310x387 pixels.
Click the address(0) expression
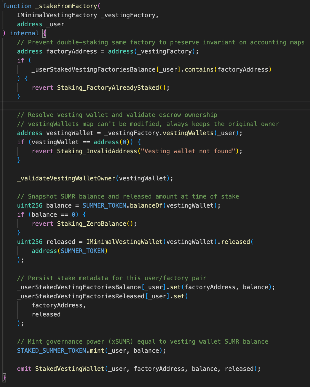point(113,142)
